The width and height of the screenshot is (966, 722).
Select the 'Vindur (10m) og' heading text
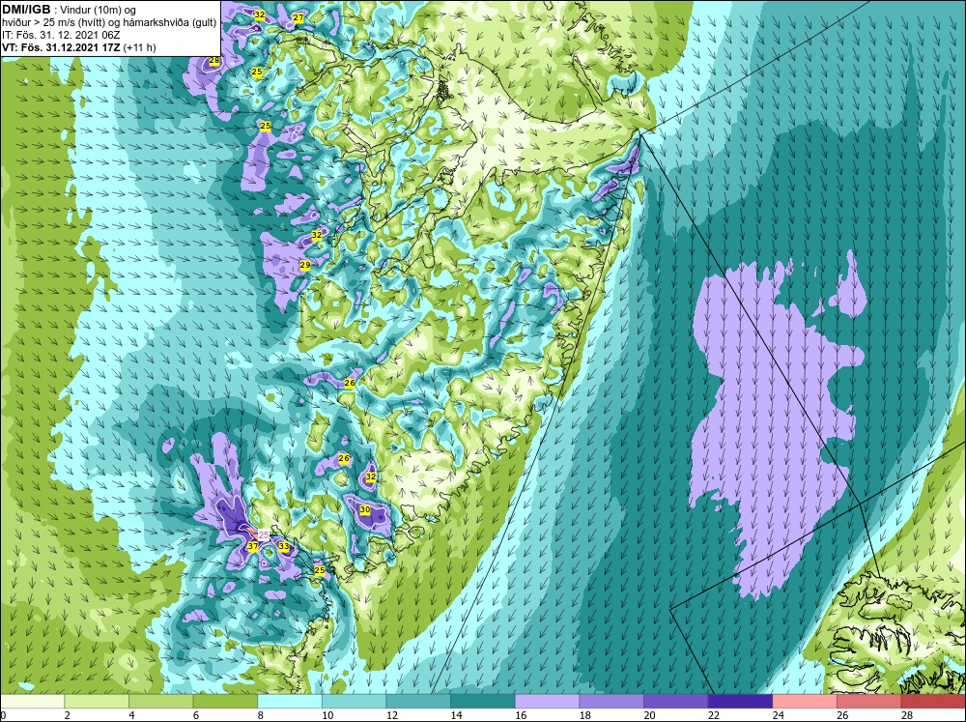click(x=96, y=11)
